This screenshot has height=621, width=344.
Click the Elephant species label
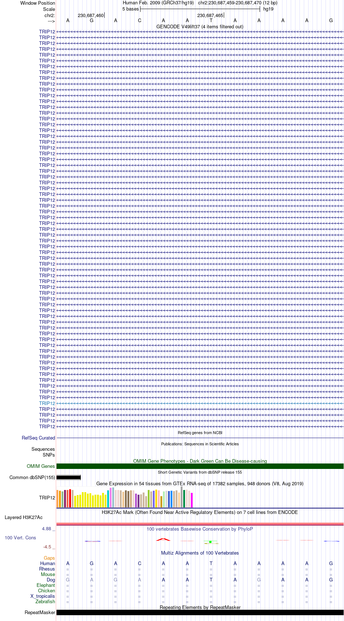point(46,585)
